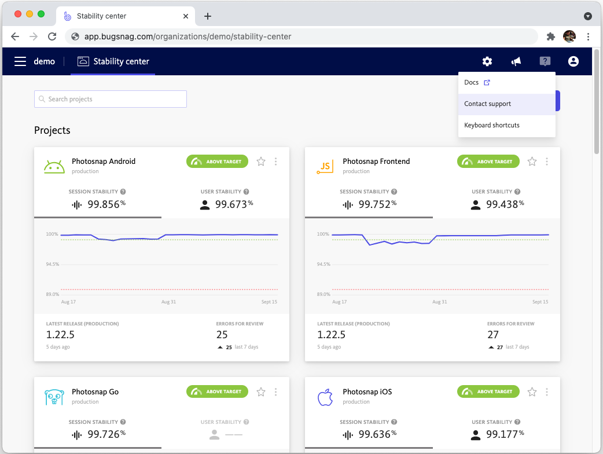Open Docs from the help menu
Screen dimensions: 603x454
coord(507,83)
